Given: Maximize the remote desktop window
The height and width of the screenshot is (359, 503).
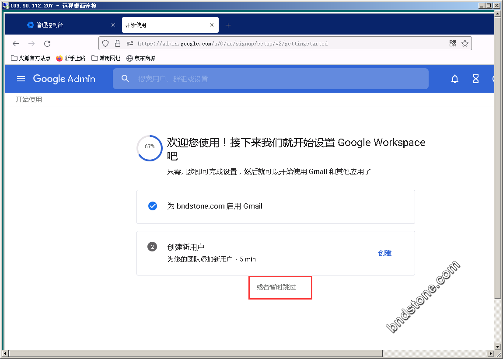Looking at the screenshot, I should [489, 5].
